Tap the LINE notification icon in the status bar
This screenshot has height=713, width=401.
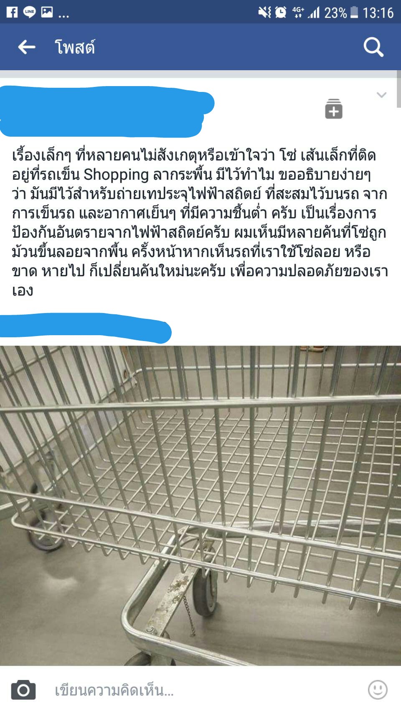29,12
